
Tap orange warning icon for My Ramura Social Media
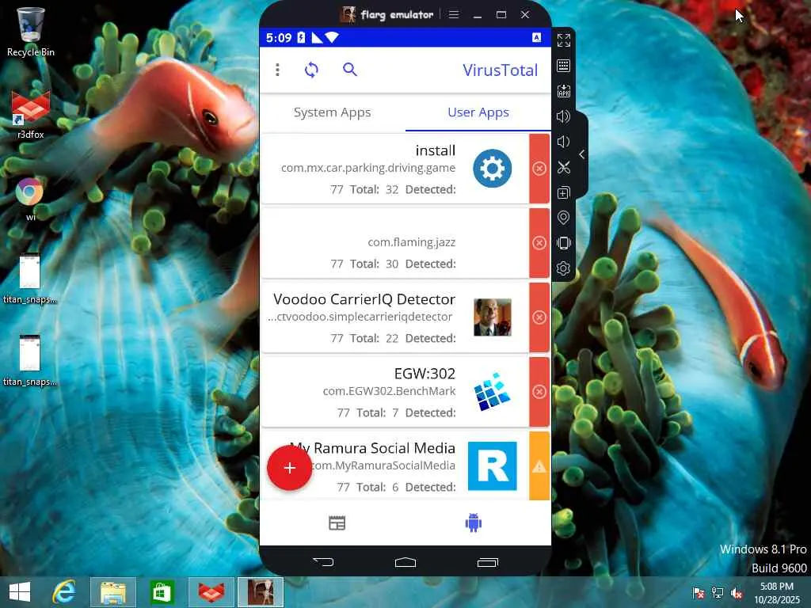coord(539,466)
